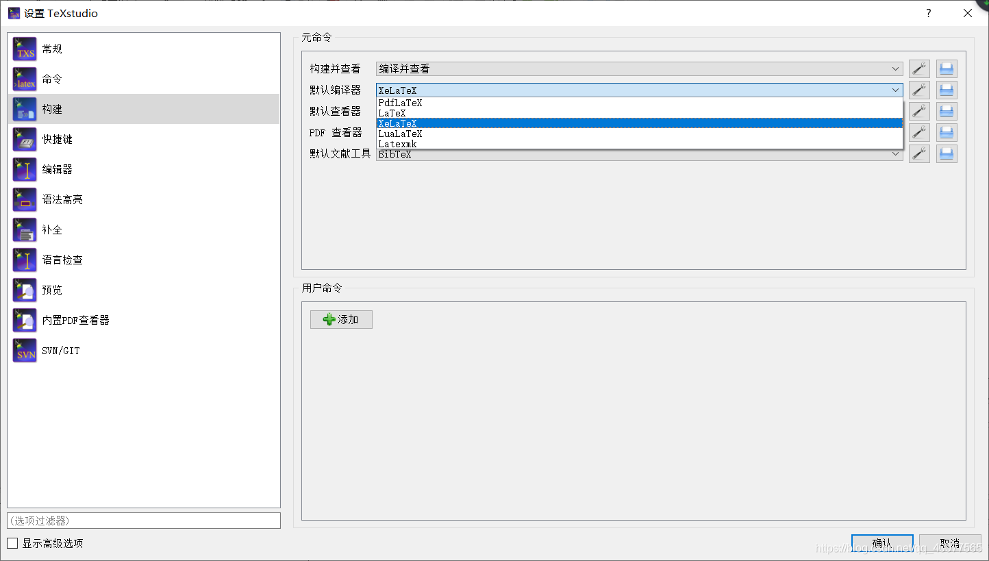The width and height of the screenshot is (989, 561).
Task: Click the 构建 sidebar icon
Action: [x=25, y=110]
